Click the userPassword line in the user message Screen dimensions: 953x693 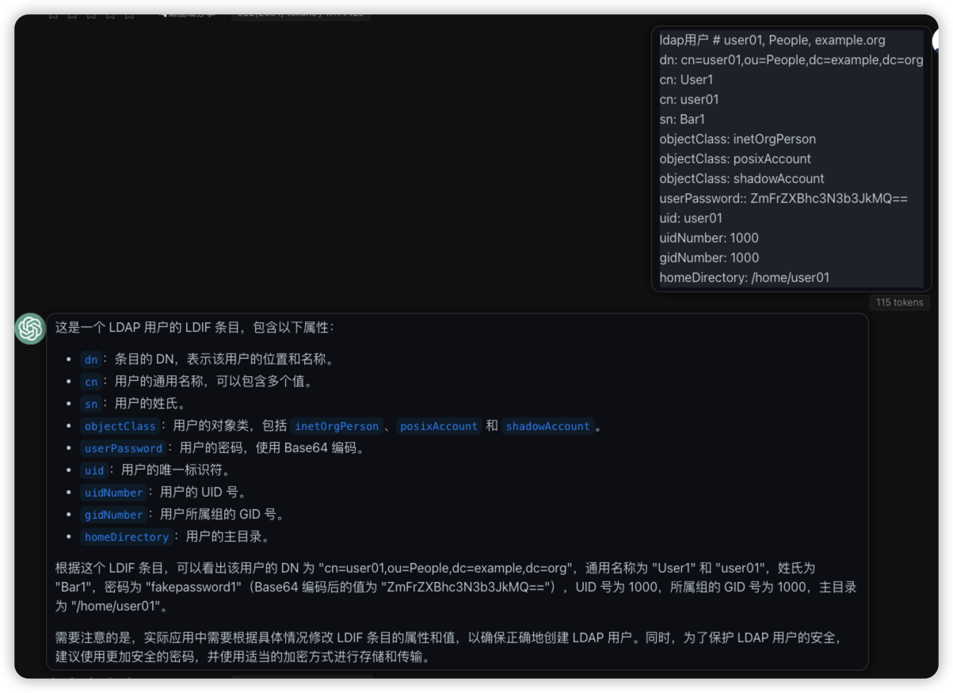783,199
